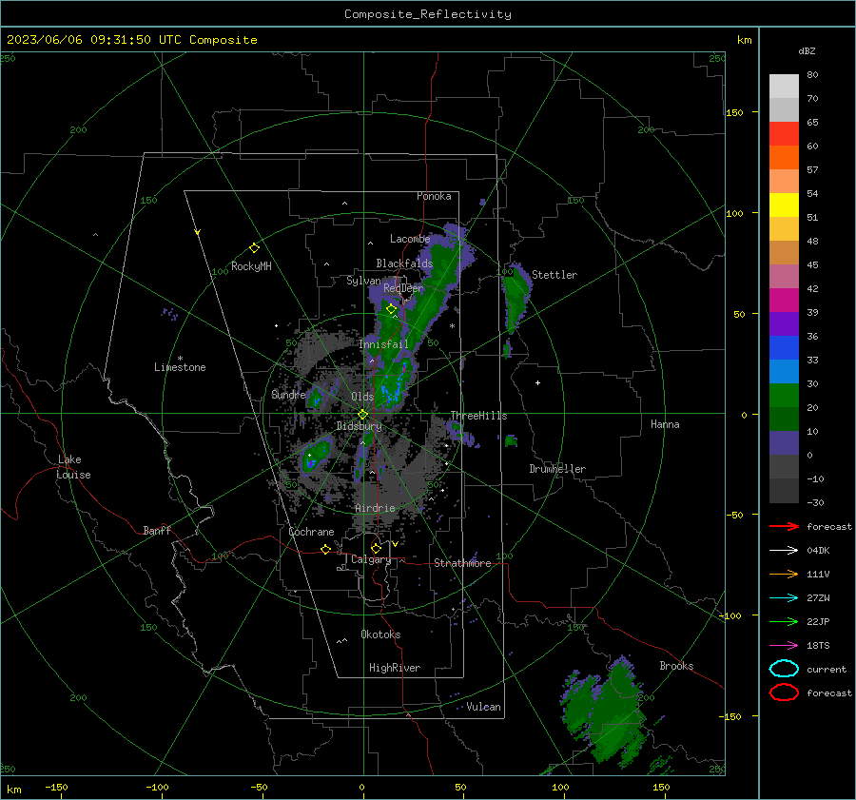Click the current legend text
The image size is (856, 800).
(x=827, y=669)
